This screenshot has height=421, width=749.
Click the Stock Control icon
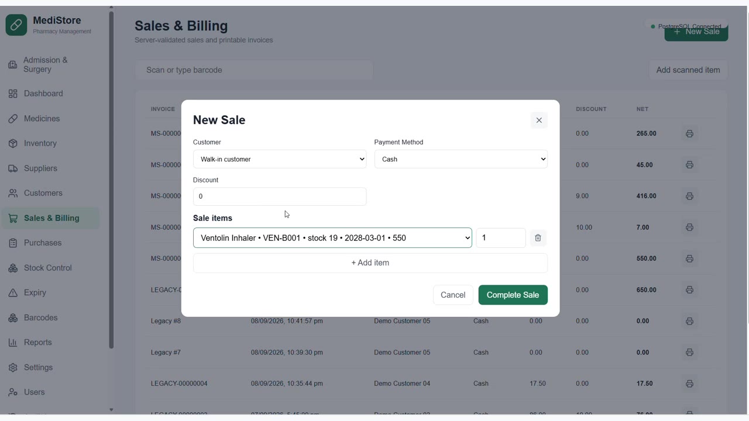13,268
